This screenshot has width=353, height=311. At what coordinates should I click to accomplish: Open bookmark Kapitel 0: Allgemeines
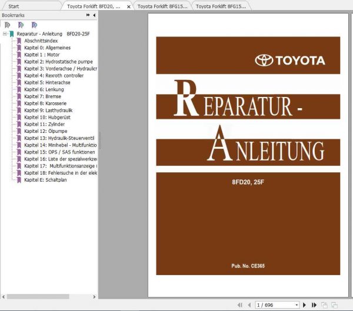tap(47, 48)
